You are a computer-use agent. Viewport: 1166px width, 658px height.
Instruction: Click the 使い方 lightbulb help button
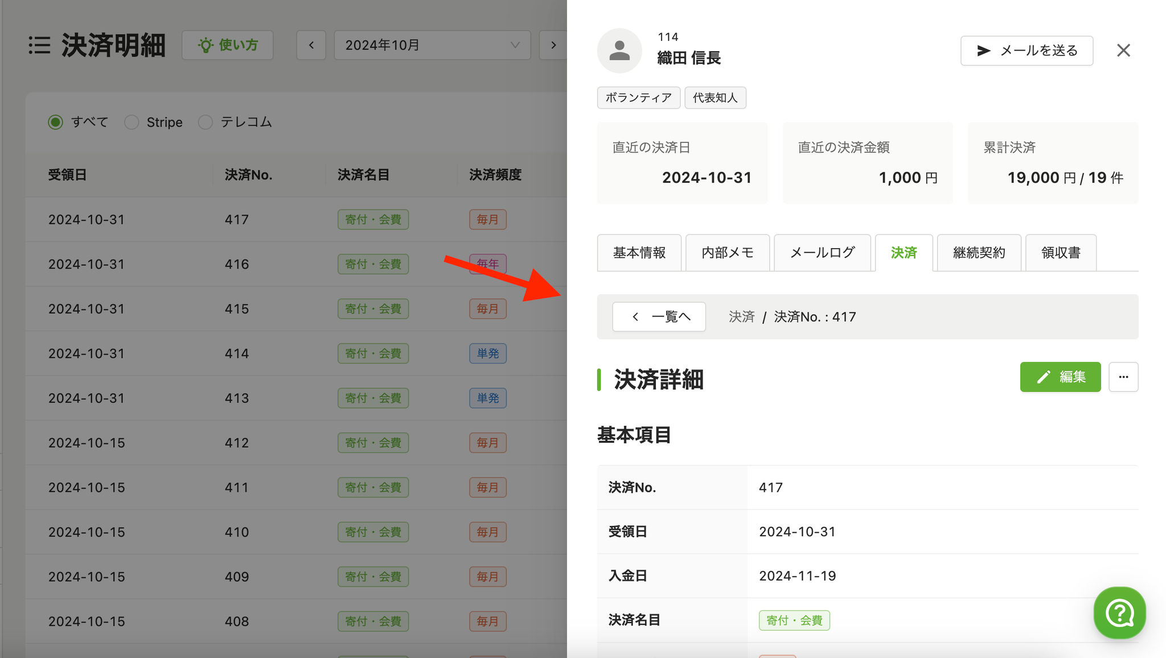(x=228, y=45)
